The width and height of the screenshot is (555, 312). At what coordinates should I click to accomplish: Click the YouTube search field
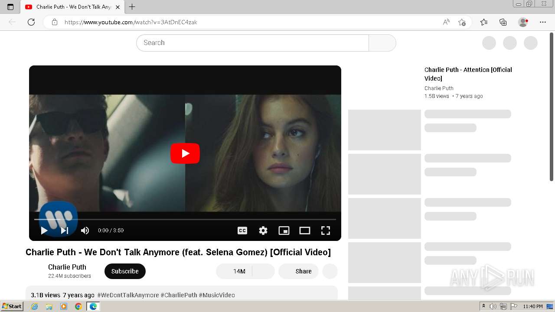pyautogui.click(x=252, y=43)
